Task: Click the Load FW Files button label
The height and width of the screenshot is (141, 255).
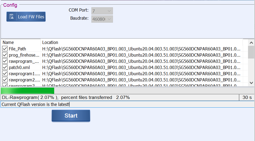Action: pyautogui.click(x=31, y=17)
